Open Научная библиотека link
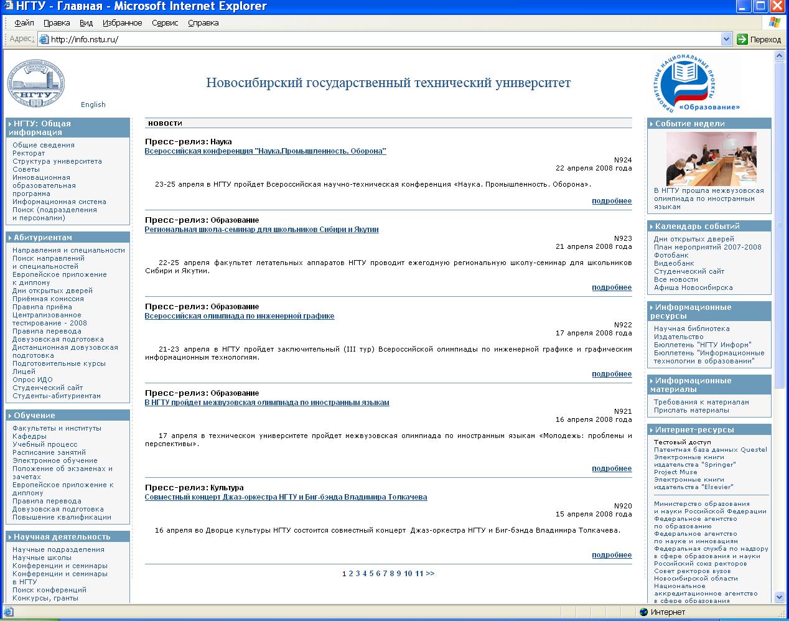The image size is (789, 621). coord(692,329)
